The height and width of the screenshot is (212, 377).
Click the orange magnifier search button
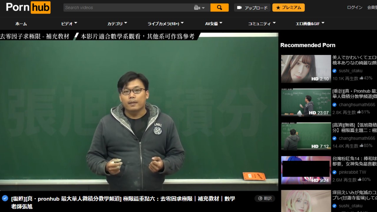[219, 8]
